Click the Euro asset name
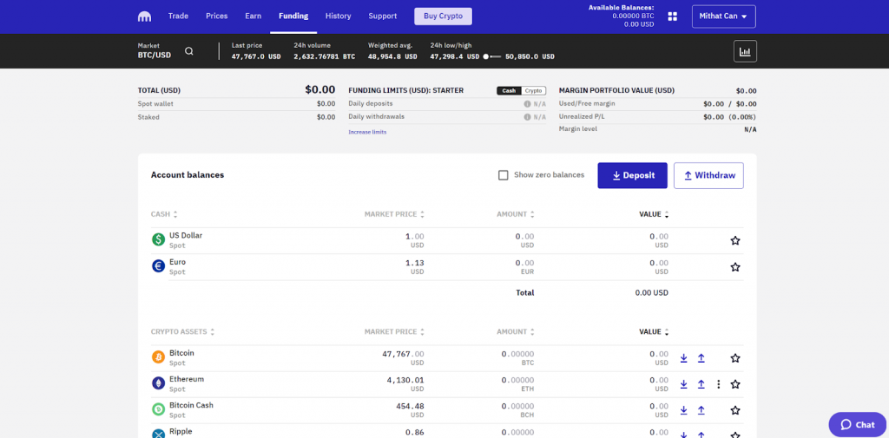This screenshot has height=438, width=889. [177, 262]
